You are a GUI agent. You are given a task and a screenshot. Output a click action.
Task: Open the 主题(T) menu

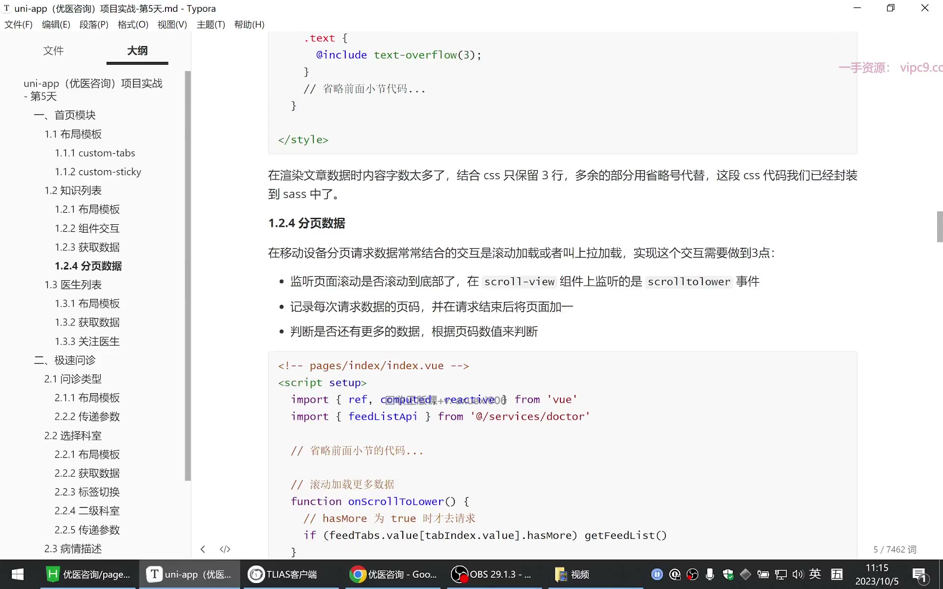coord(211,25)
